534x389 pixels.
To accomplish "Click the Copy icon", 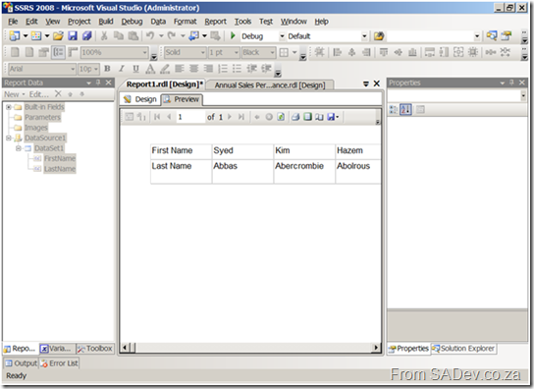I will pos(119,35).
